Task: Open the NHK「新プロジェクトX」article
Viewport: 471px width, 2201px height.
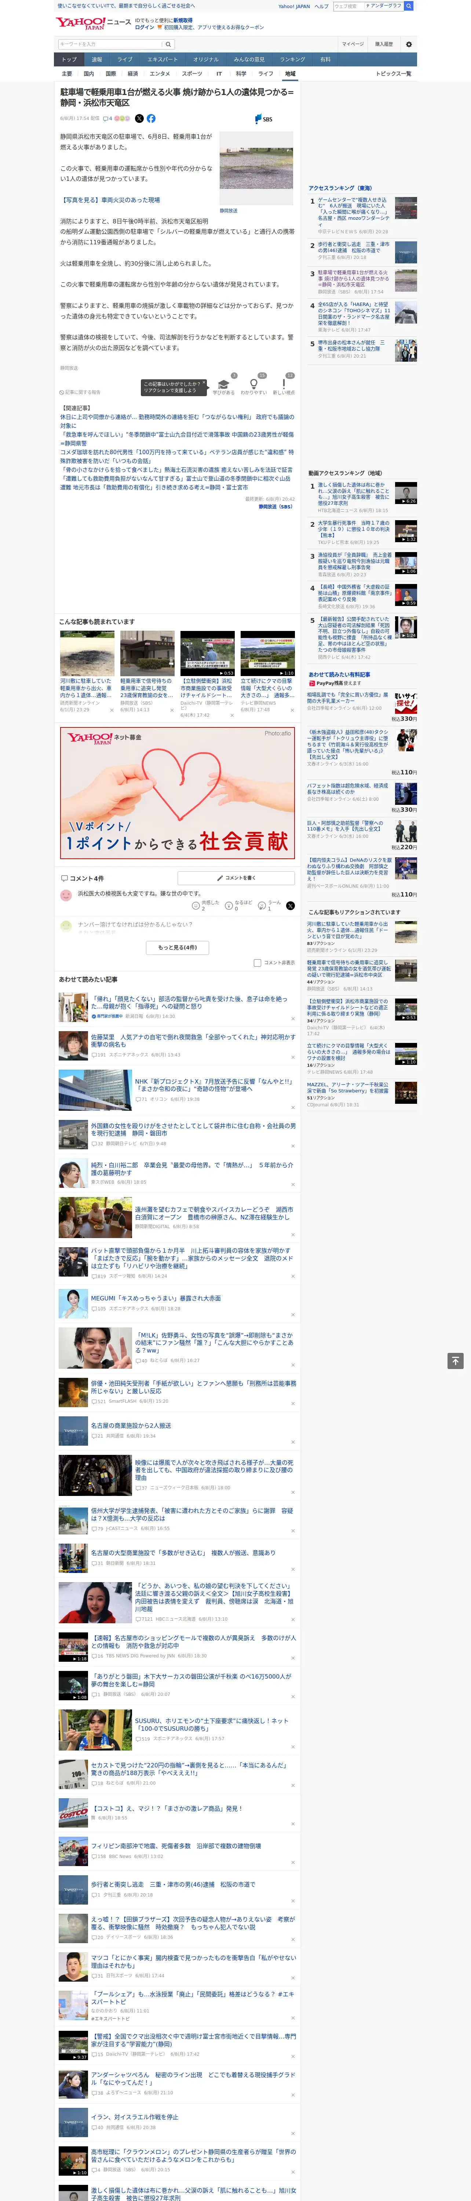Action: (214, 1085)
